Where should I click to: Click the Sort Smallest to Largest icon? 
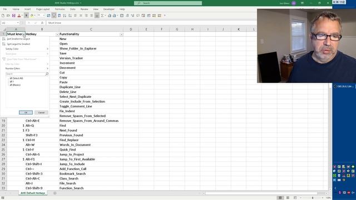point(4,39)
